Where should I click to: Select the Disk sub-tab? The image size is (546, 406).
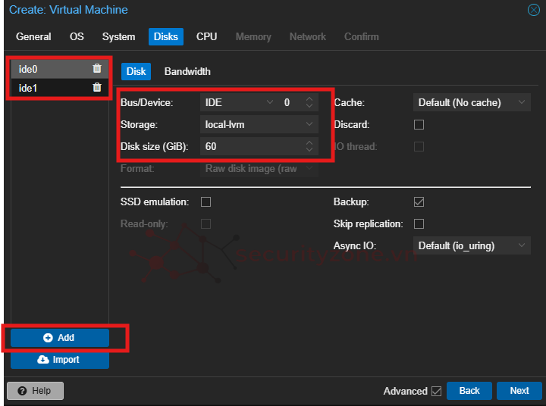[x=136, y=72]
